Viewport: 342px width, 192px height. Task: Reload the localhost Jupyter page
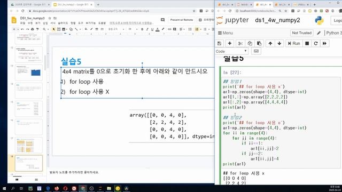coord(230,11)
